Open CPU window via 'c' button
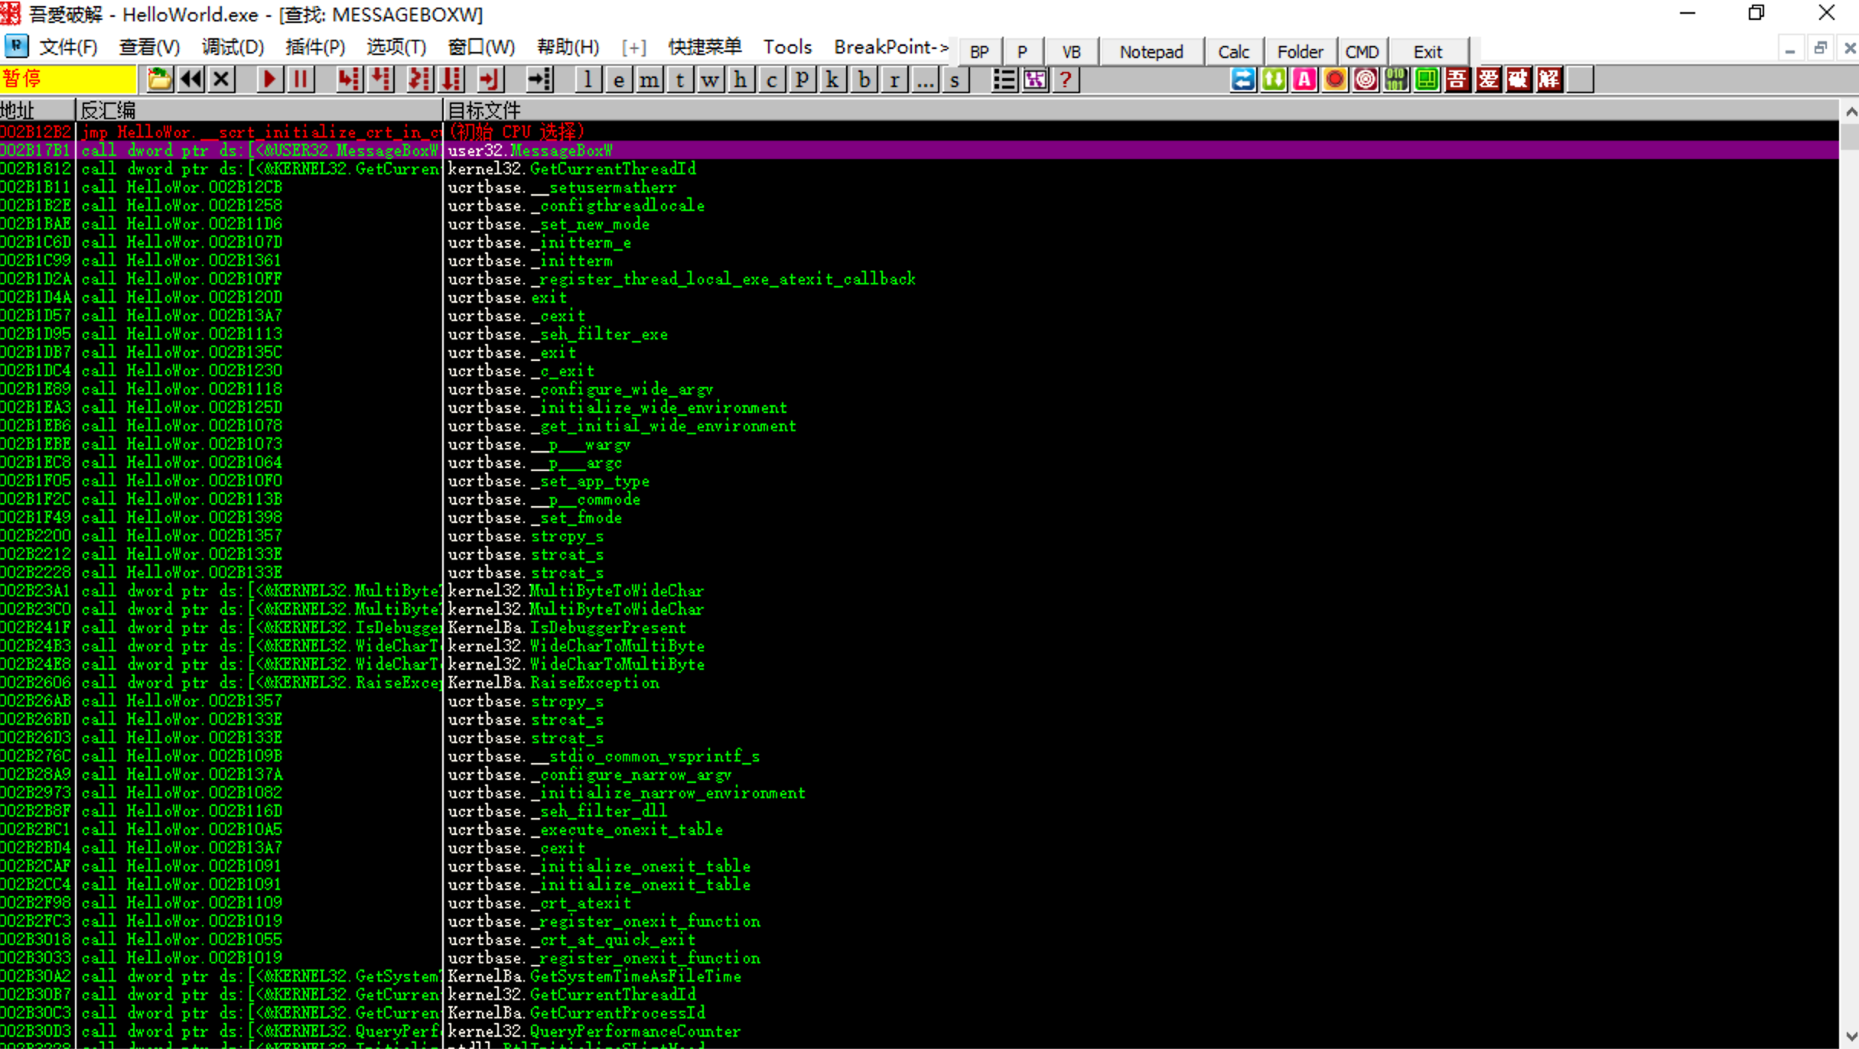This screenshot has width=1859, height=1049. click(x=771, y=80)
